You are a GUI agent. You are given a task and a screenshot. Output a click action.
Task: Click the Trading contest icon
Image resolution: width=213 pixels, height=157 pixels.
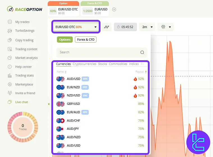coord(10,49)
